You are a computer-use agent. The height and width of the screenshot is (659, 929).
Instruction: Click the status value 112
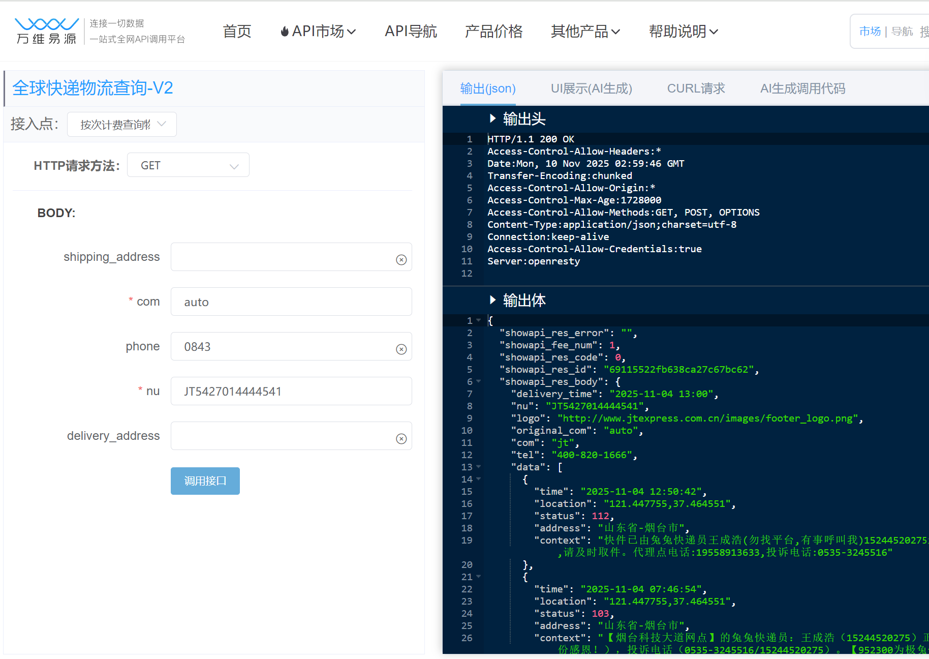click(x=600, y=516)
